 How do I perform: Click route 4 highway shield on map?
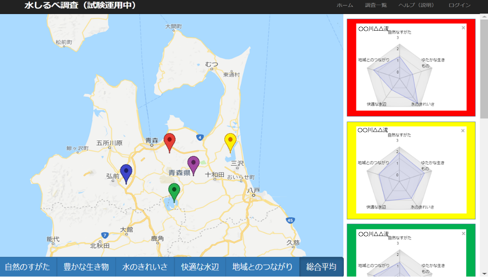coord(200,137)
